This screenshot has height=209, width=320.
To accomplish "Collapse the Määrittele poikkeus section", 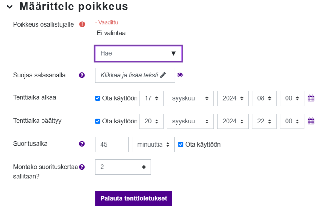I will (10, 7).
